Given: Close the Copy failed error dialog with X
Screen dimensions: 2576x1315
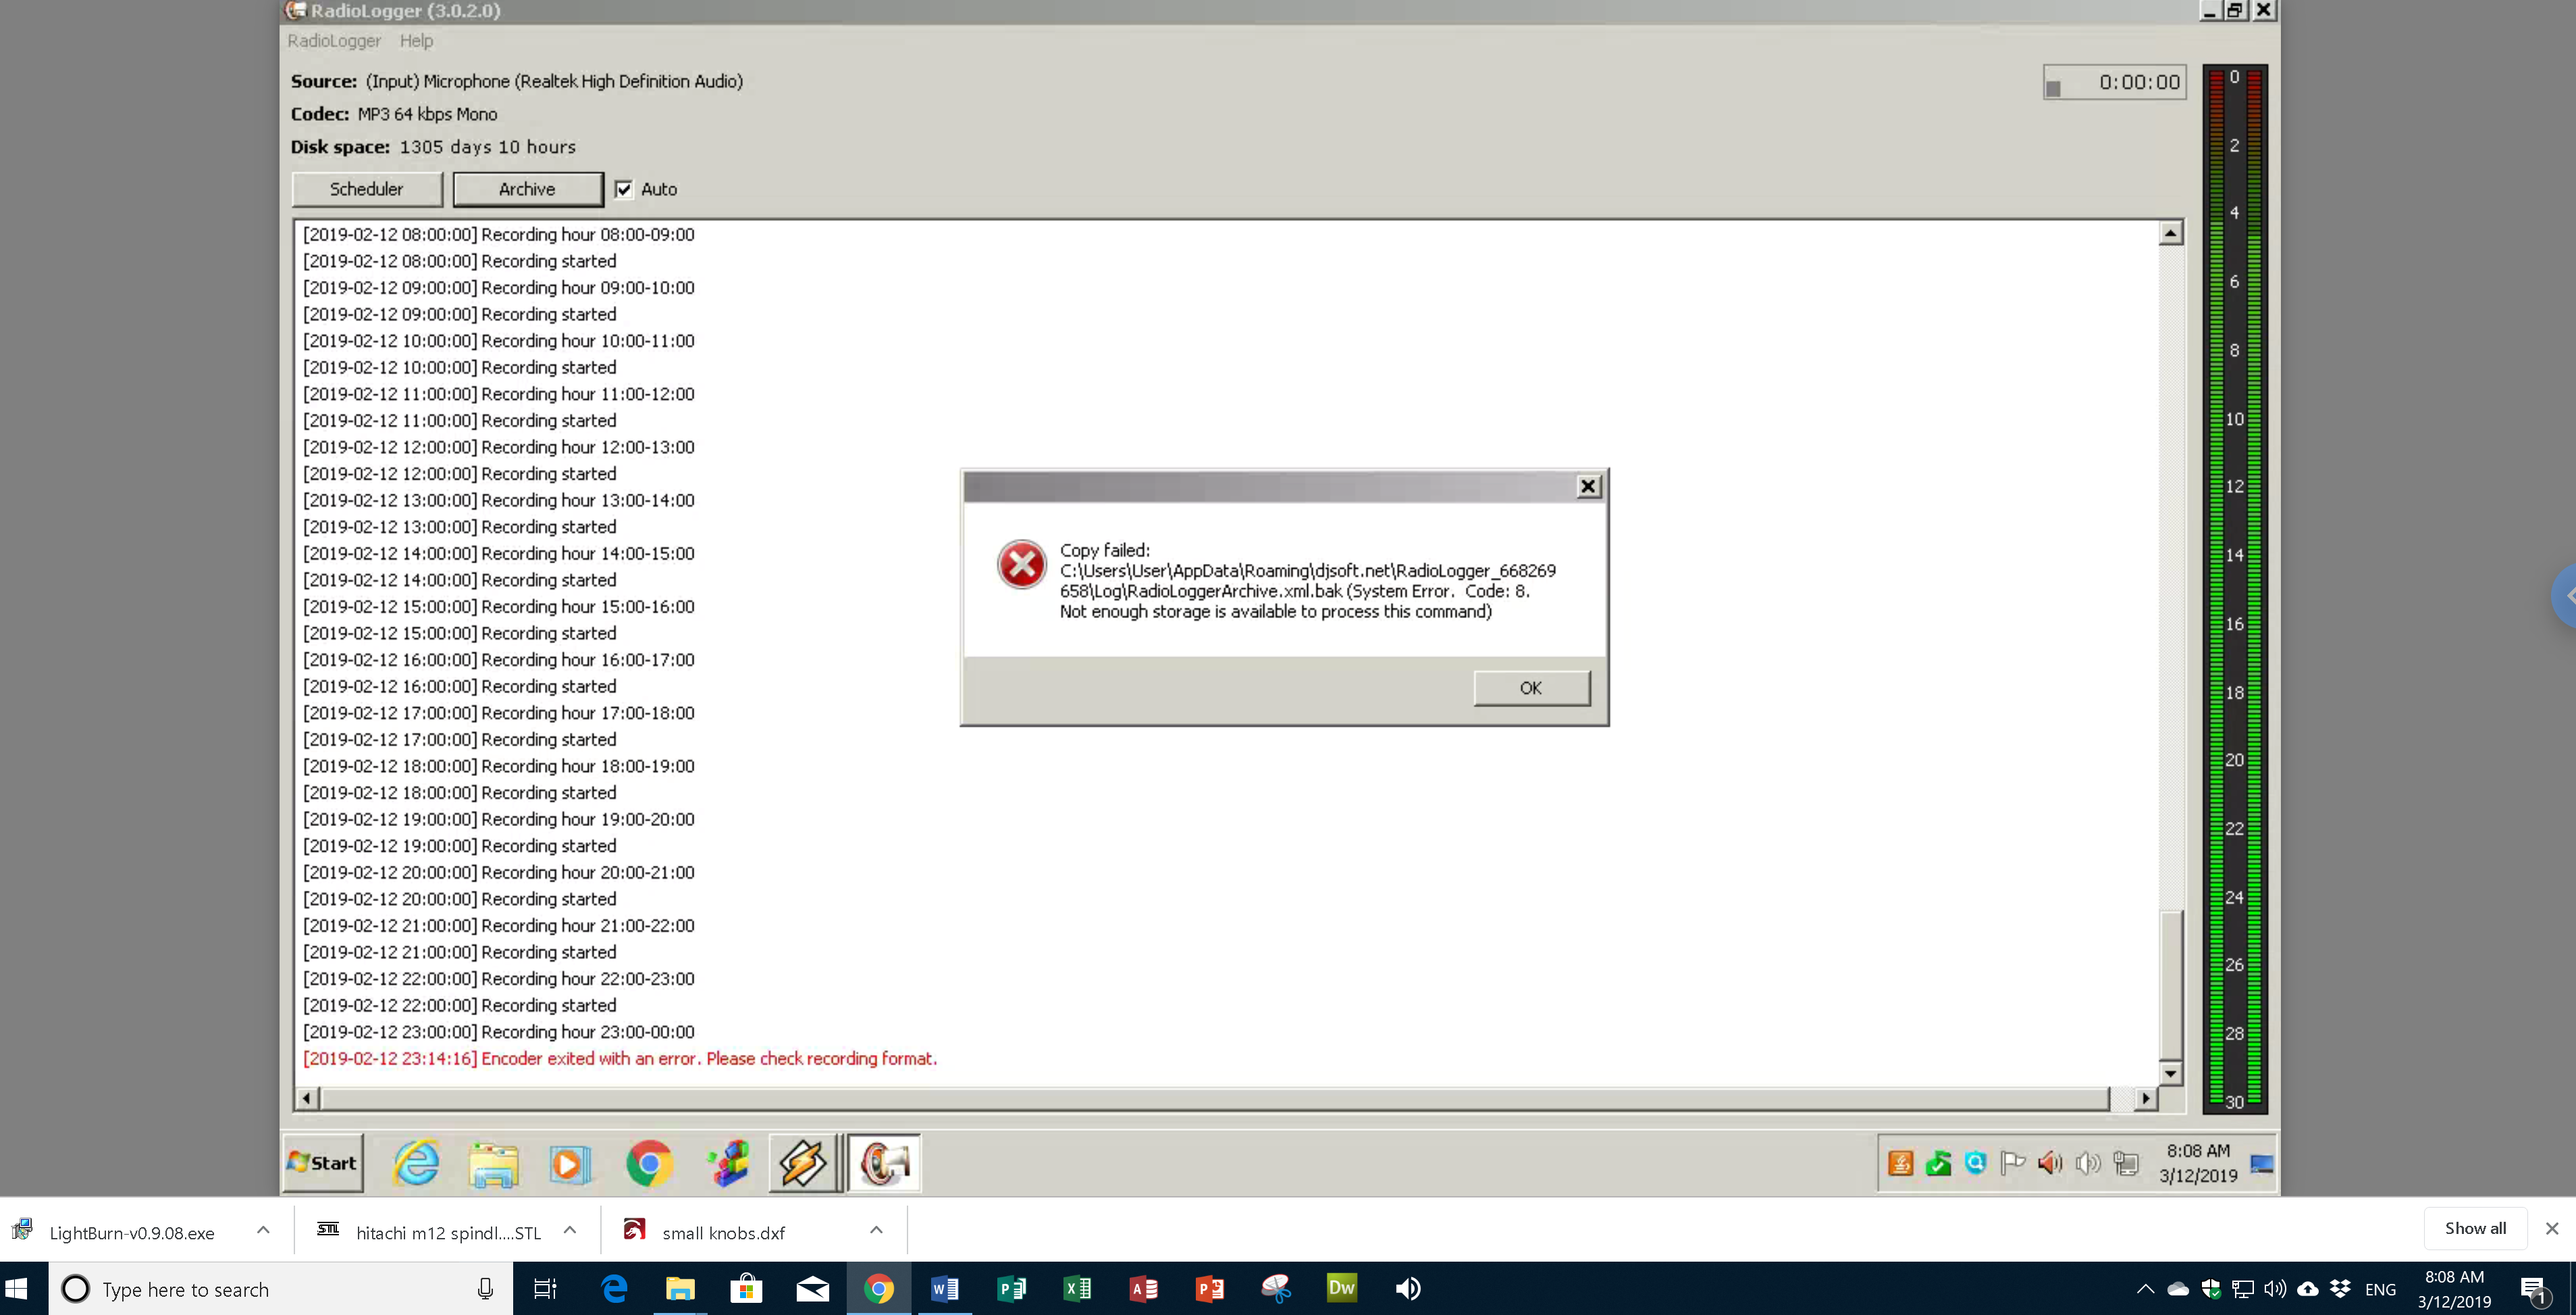Looking at the screenshot, I should 1588,487.
